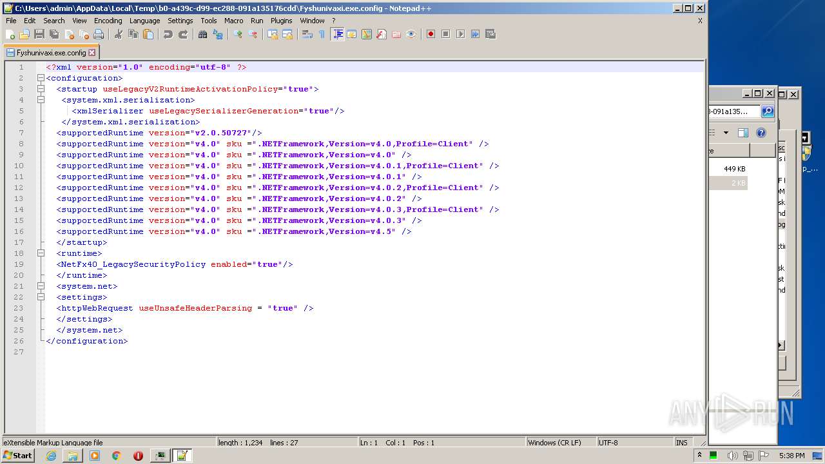Viewport: 825px width, 464px height.
Task: Open the Replace dialog toolbar icon
Action: (x=218, y=34)
